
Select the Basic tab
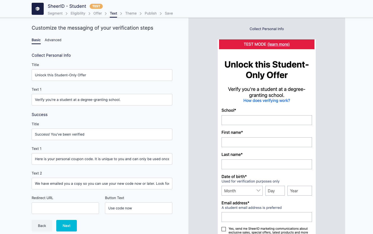point(36,40)
